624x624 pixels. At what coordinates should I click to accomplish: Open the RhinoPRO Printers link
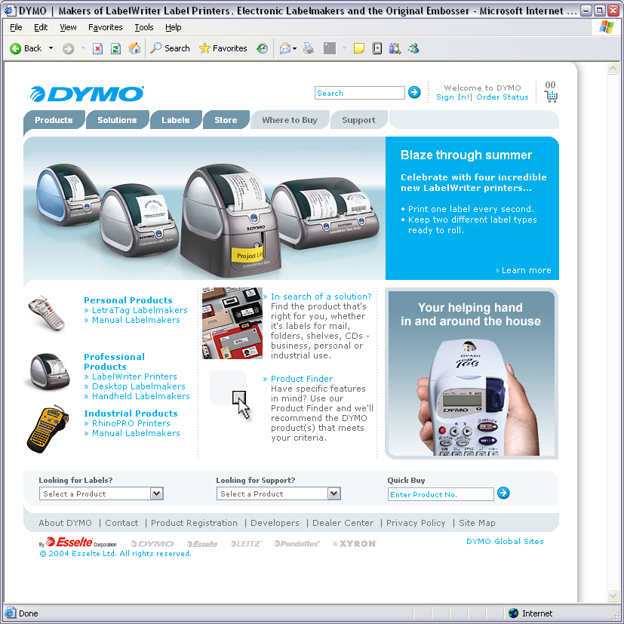[x=131, y=423]
